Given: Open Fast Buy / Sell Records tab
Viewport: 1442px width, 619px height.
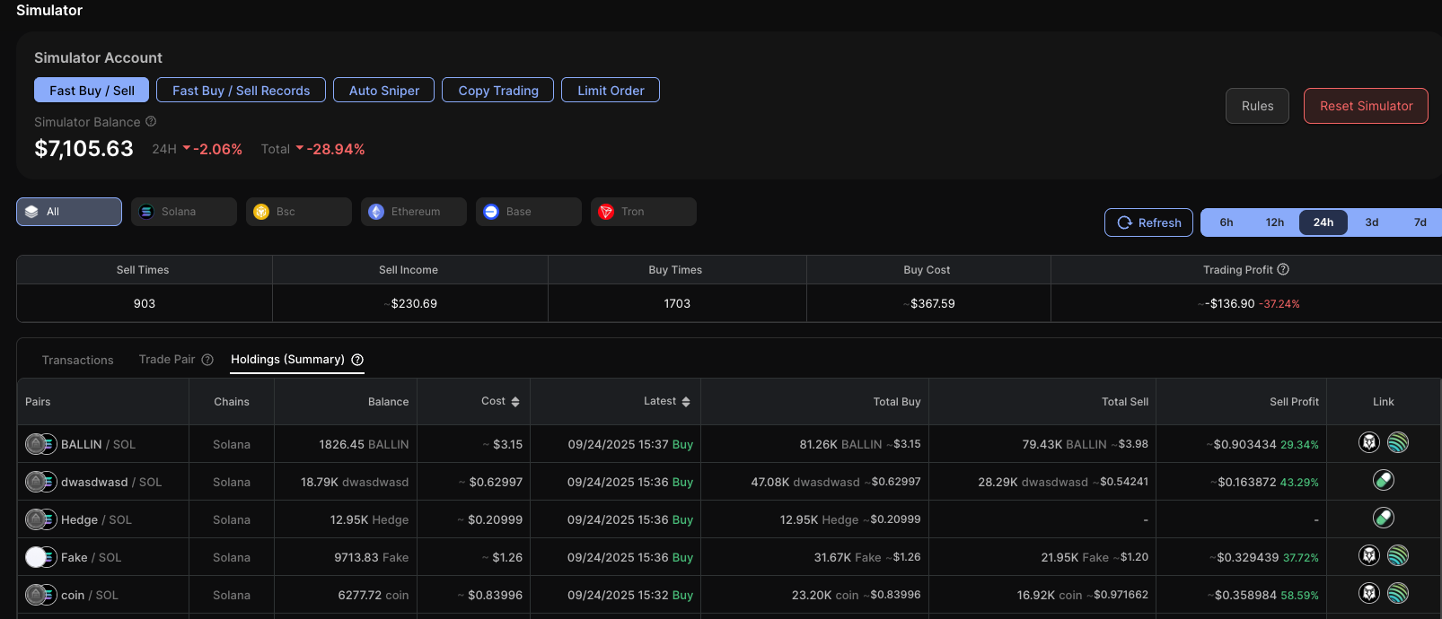Looking at the screenshot, I should click(241, 90).
